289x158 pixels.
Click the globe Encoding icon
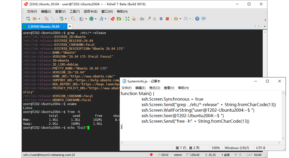point(91,19)
